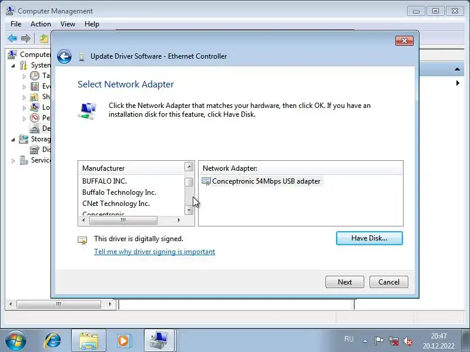Click the Back toolbar arrow in Computer Management
The image size is (470, 352).
12,38
